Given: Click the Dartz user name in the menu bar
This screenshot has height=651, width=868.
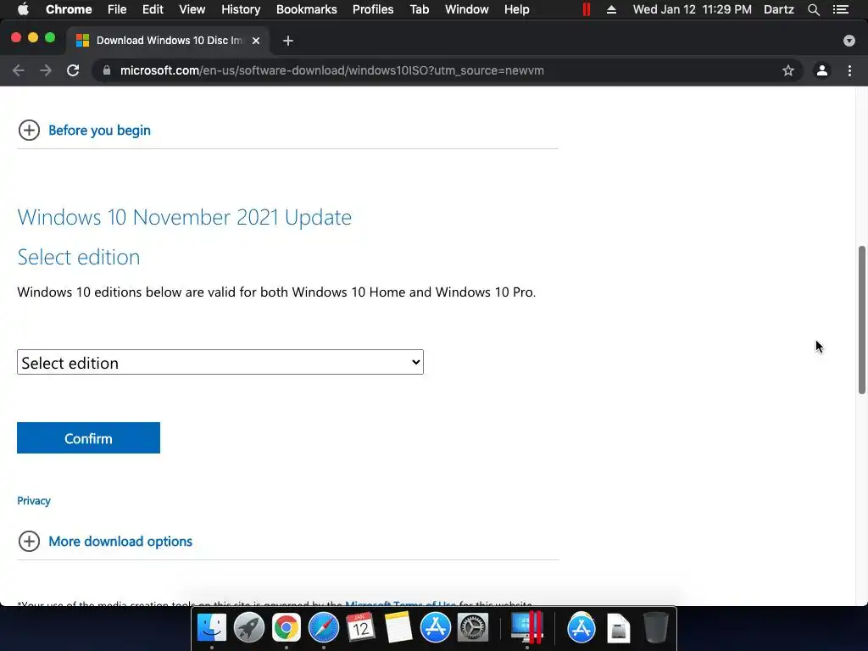Looking at the screenshot, I should [x=779, y=9].
